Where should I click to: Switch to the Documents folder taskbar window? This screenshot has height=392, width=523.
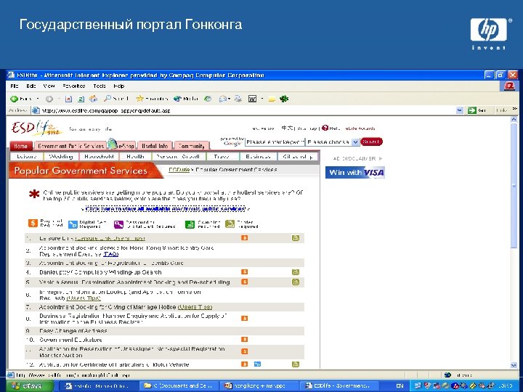point(179,386)
